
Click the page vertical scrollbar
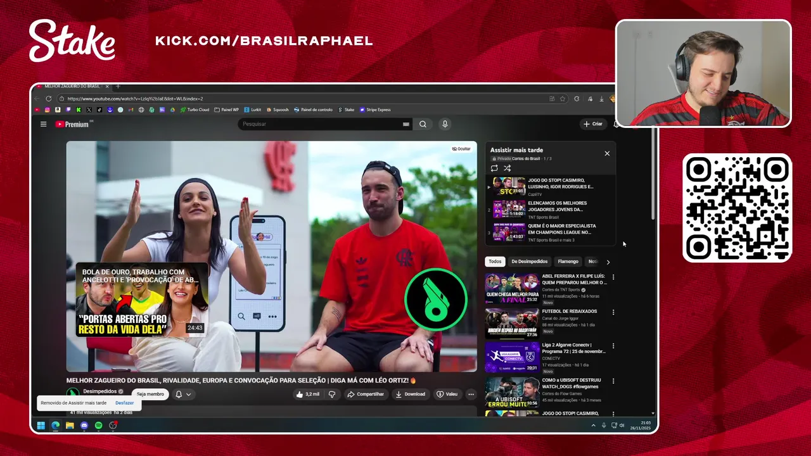point(653,174)
